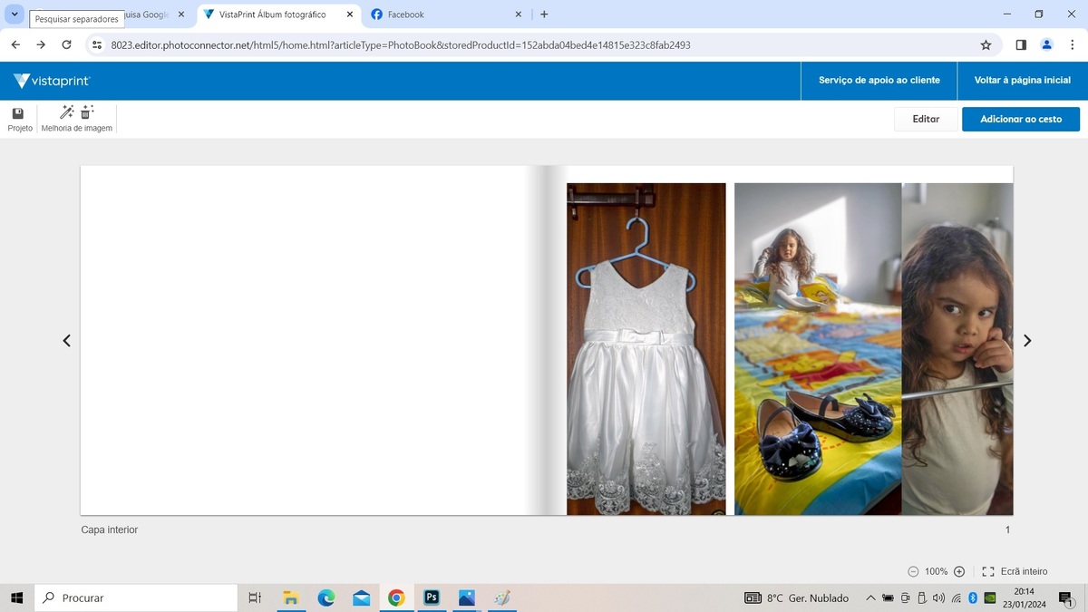Open the tab search dropdown in Chrome

click(15, 15)
